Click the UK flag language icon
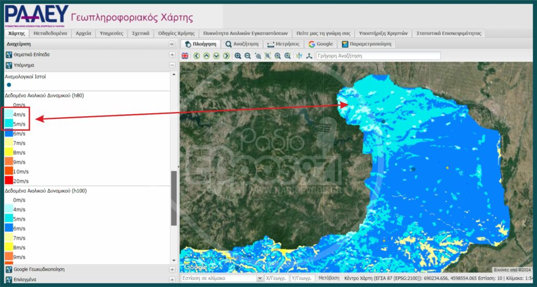The height and width of the screenshot is (287, 537). click(x=185, y=56)
